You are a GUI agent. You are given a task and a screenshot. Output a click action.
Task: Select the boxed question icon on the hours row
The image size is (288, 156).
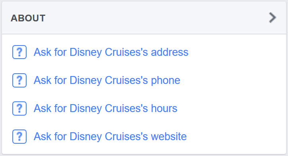[19, 108]
